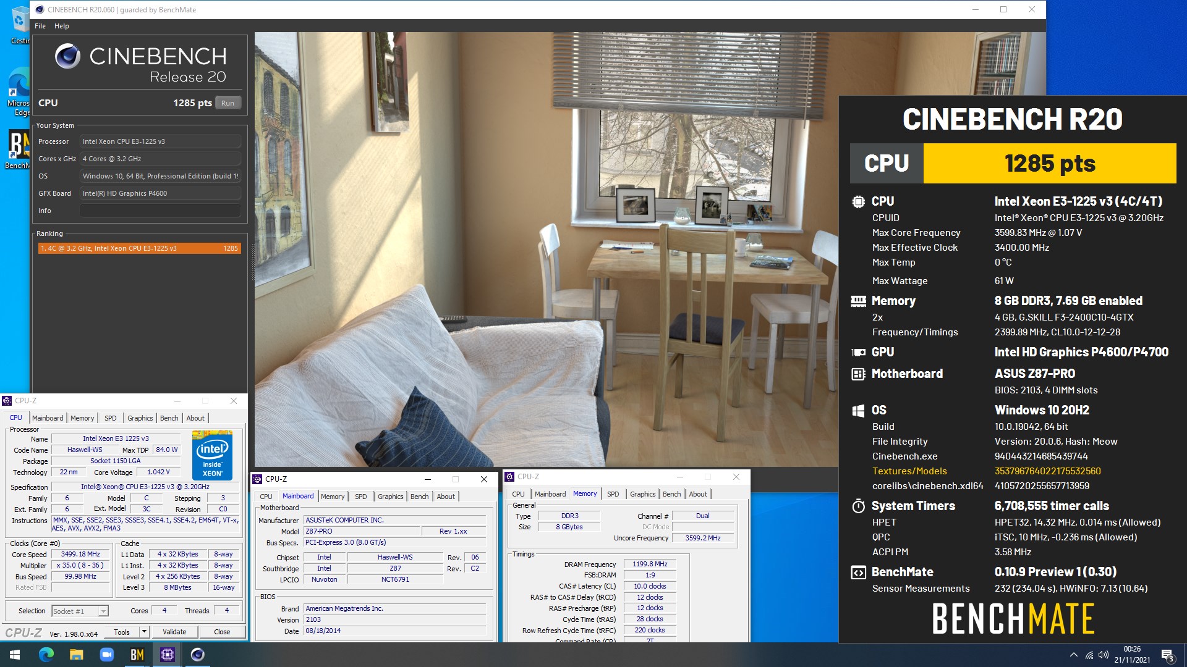The image size is (1187, 667).
Task: Click Core Speed value 3499.18 MHz
Action: pyautogui.click(x=80, y=554)
